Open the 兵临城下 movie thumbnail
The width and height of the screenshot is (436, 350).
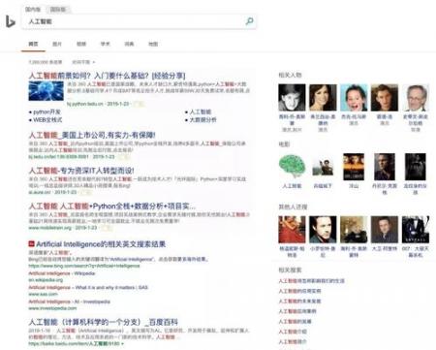(x=323, y=167)
